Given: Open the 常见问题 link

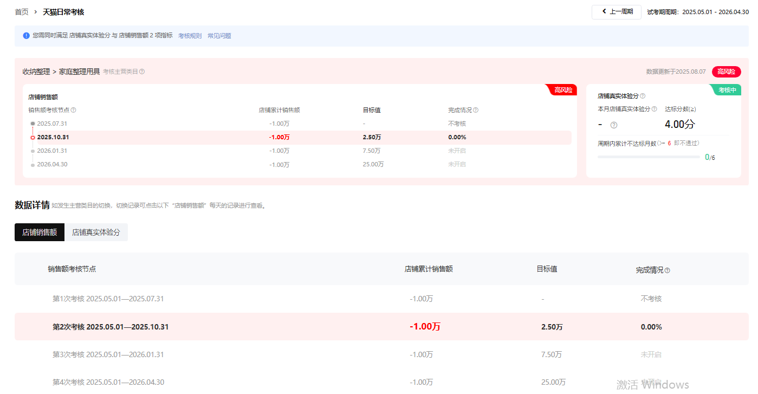Looking at the screenshot, I should click(x=219, y=36).
